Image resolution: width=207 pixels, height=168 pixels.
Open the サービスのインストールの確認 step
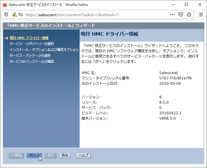click(32, 61)
